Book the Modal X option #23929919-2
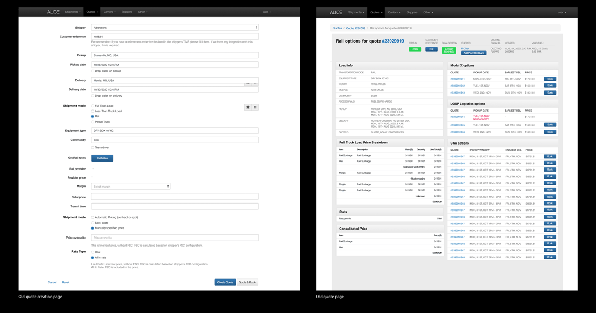The width and height of the screenshot is (596, 313). point(550,86)
